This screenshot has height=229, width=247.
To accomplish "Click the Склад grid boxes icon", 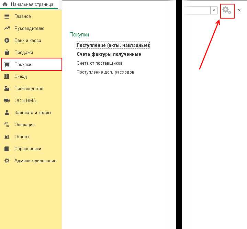I will tap(7, 76).
